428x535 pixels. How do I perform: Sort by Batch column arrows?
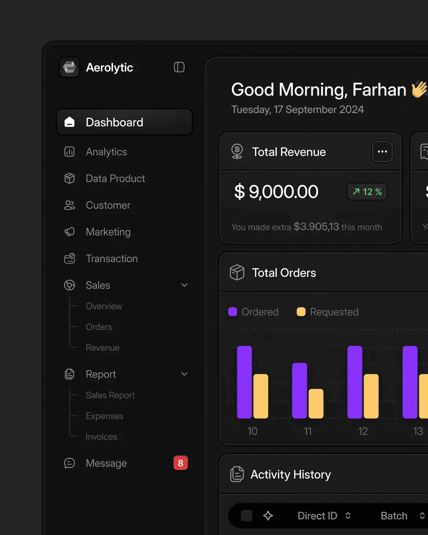click(422, 516)
